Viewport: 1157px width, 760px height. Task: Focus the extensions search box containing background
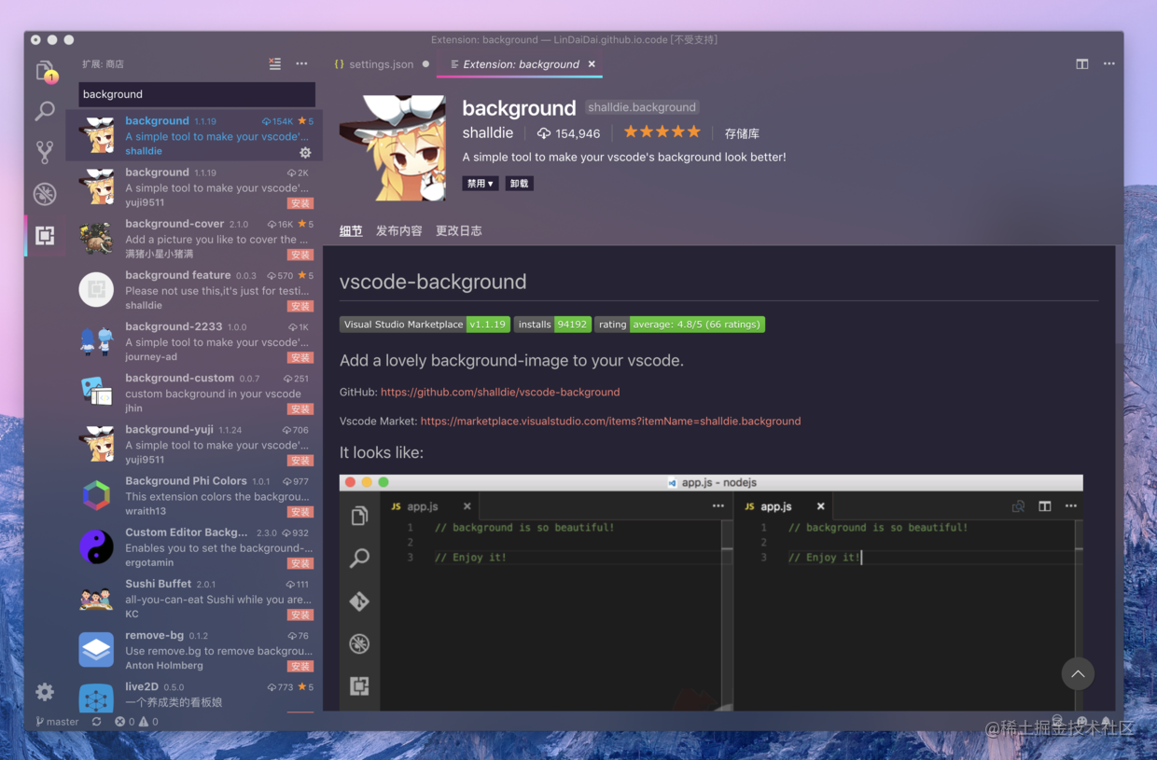click(197, 94)
